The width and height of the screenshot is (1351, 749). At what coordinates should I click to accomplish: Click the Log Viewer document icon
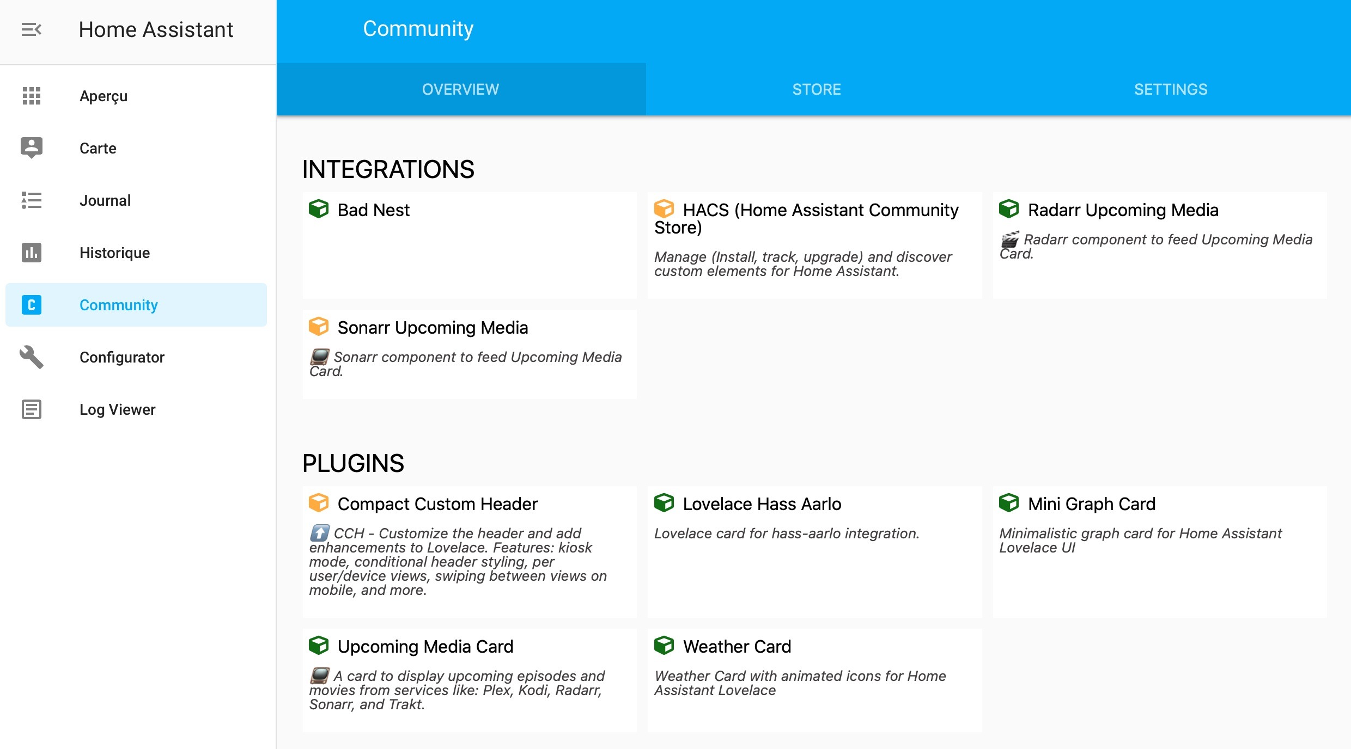(31, 409)
